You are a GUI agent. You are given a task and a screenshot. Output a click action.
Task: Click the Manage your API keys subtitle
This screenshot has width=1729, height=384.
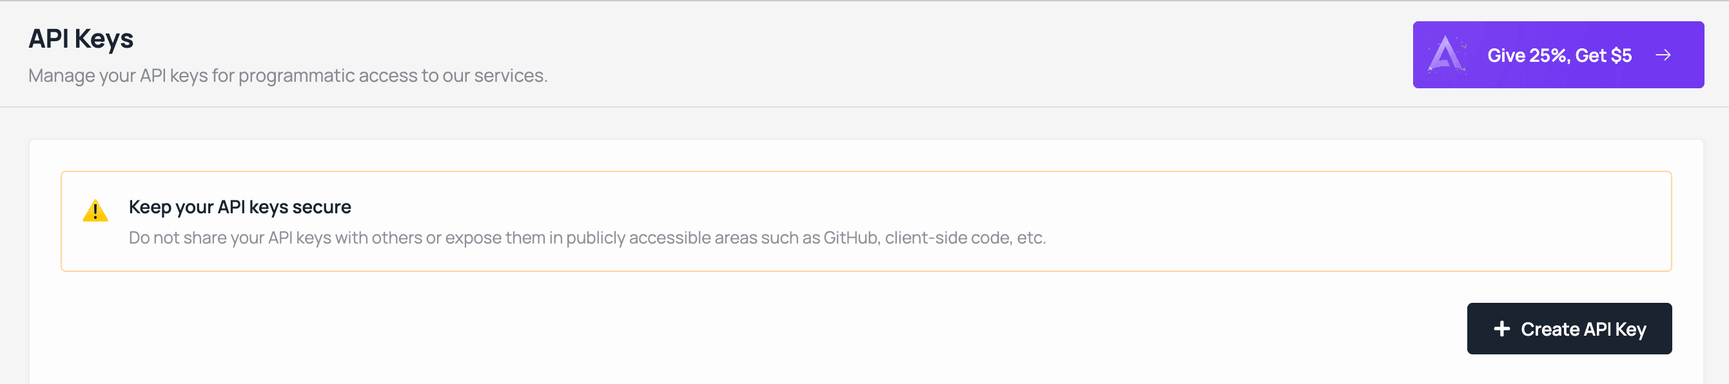[x=288, y=76]
